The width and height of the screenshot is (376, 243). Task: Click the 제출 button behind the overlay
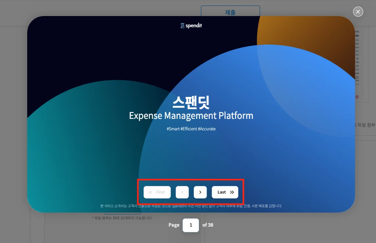[x=230, y=11]
